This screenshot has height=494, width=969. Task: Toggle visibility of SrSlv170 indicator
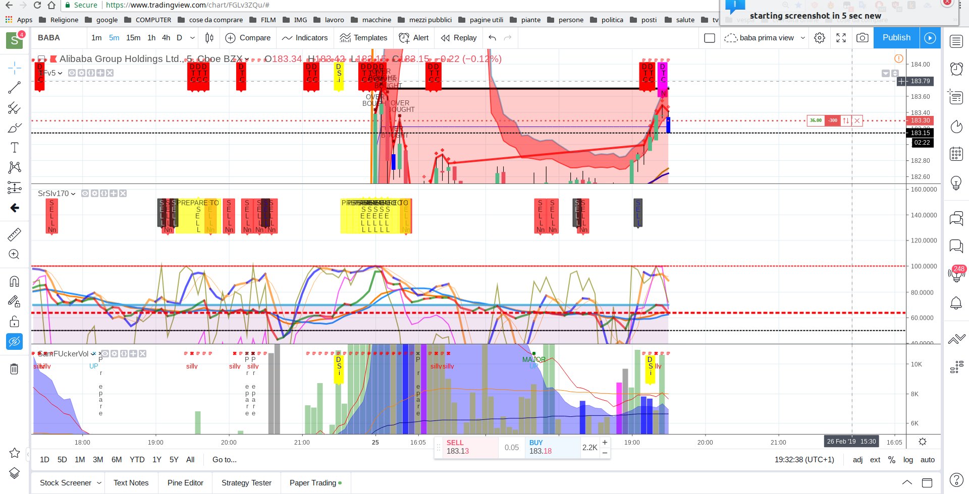[x=85, y=194]
